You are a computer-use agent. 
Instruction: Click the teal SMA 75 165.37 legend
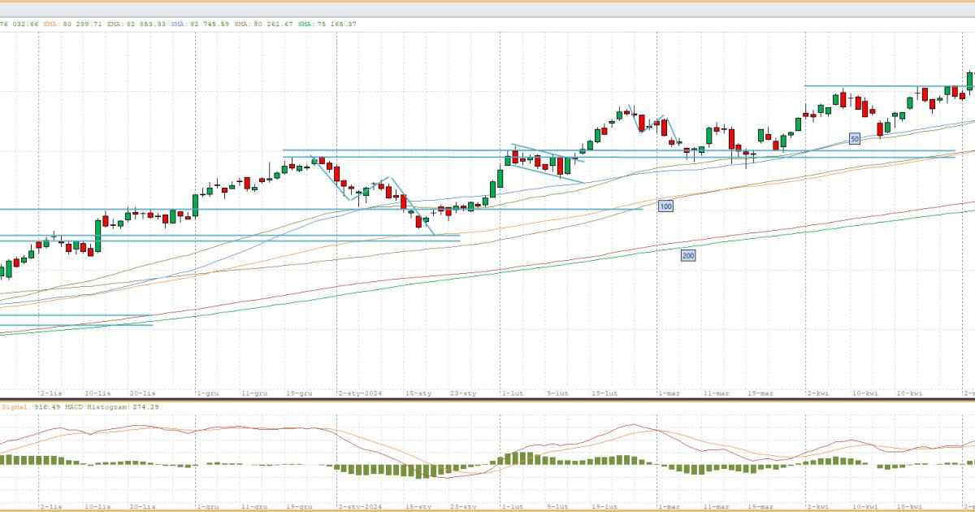[327, 24]
